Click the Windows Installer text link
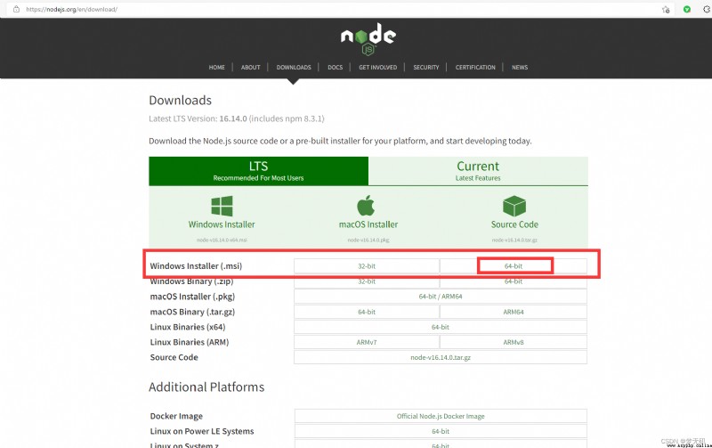712x448 pixels. [222, 224]
